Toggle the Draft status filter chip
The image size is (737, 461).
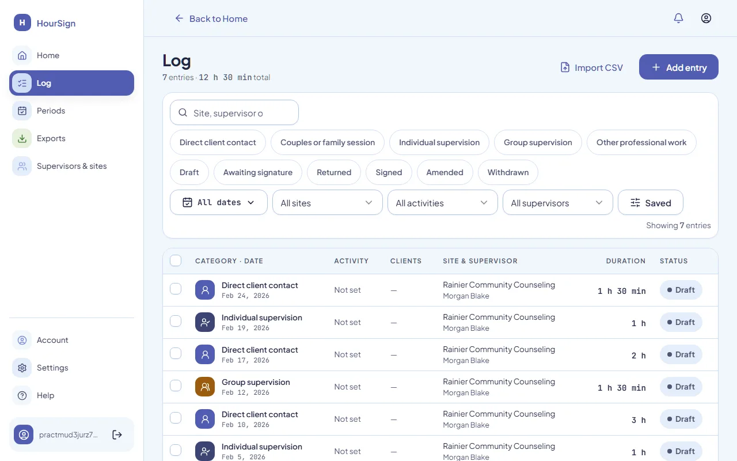[189, 172]
